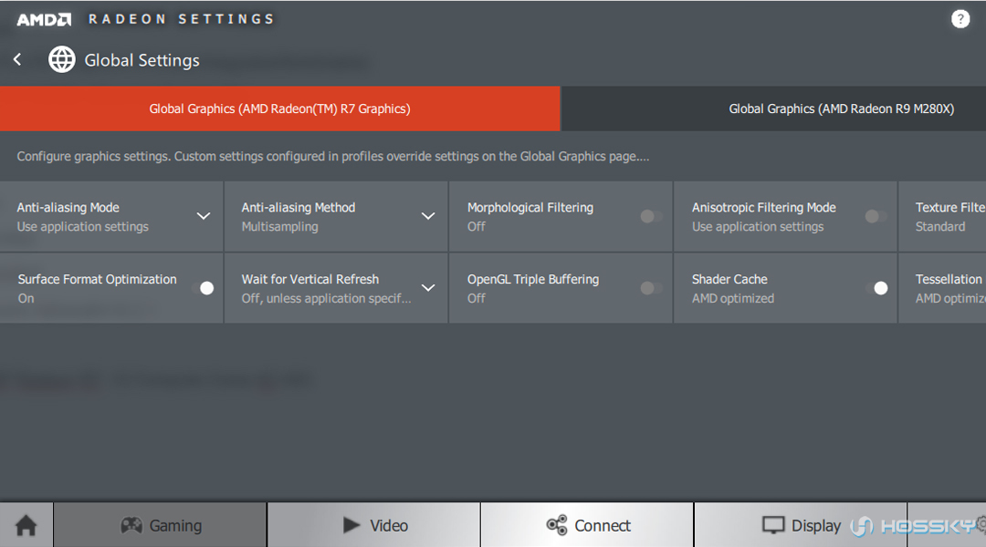Enable OpenGL Triple Buffering switch

coord(651,287)
